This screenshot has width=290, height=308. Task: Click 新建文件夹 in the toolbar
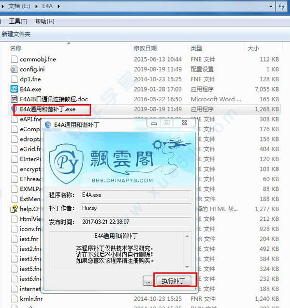[x=16, y=34]
